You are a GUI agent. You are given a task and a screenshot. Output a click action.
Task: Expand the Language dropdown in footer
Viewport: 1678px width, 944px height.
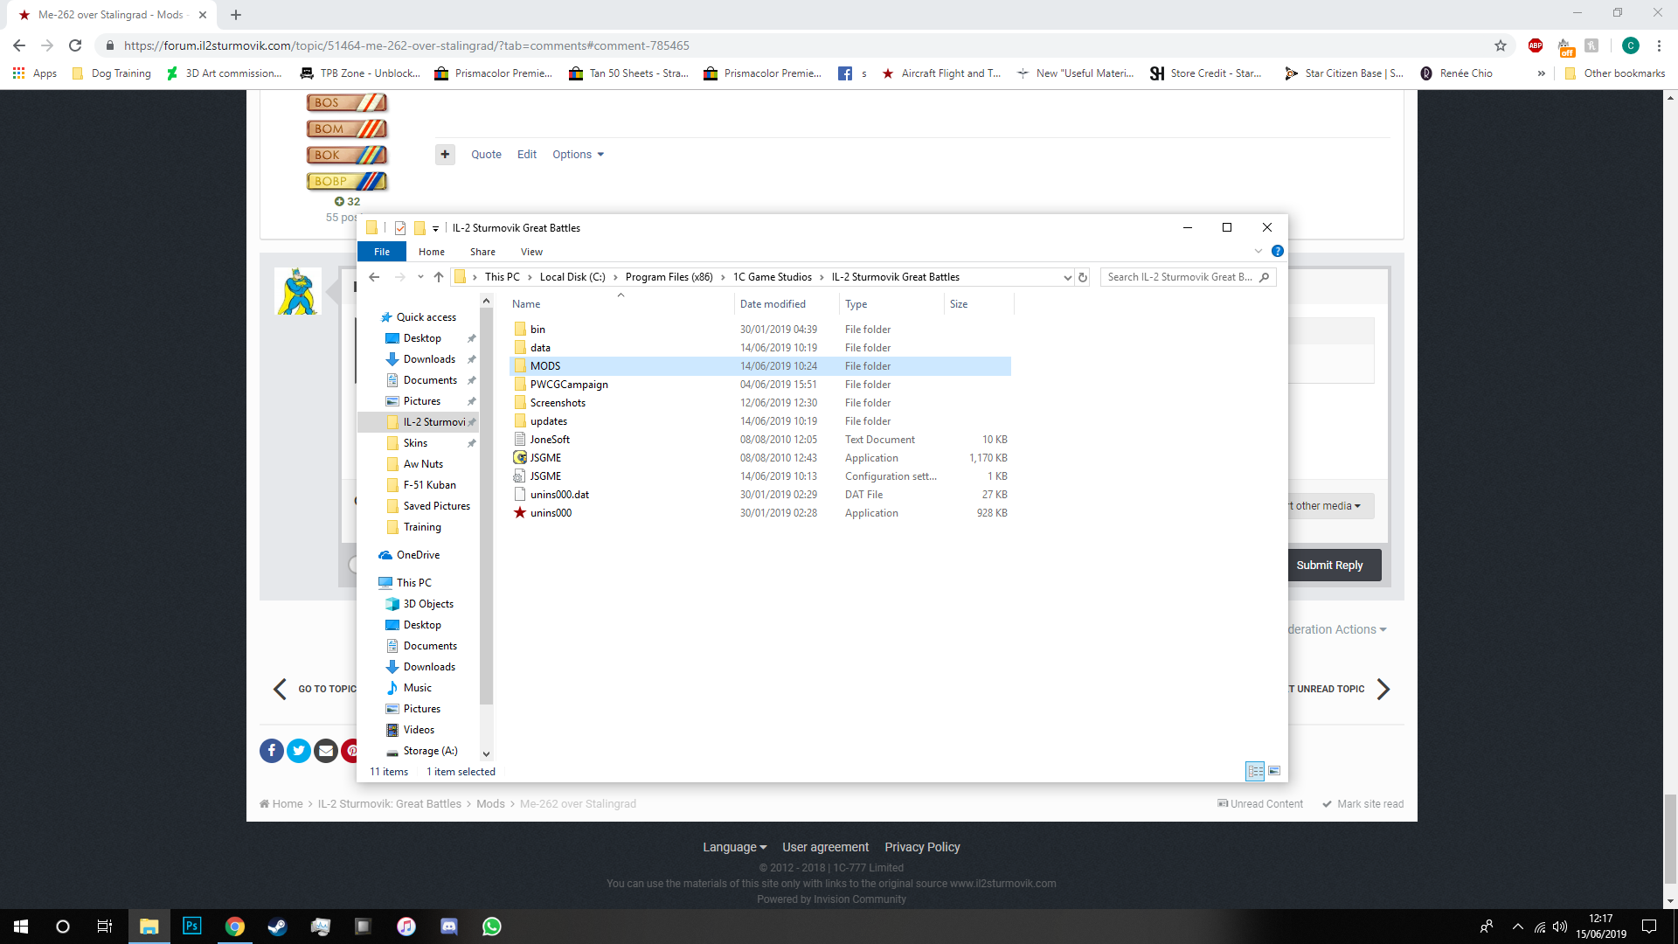(x=735, y=847)
